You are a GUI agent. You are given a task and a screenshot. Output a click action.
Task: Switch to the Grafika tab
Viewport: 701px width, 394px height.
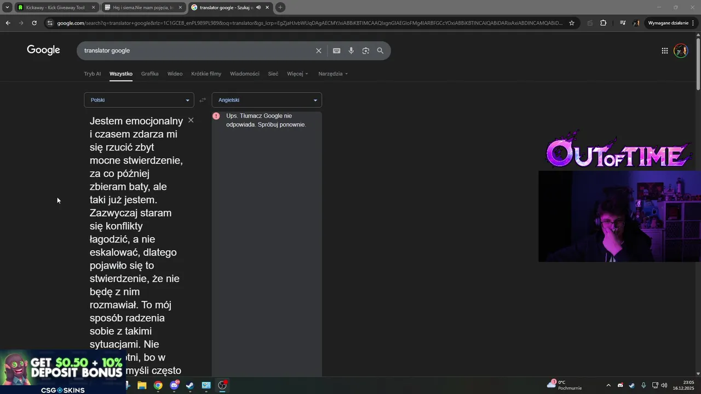tap(150, 74)
